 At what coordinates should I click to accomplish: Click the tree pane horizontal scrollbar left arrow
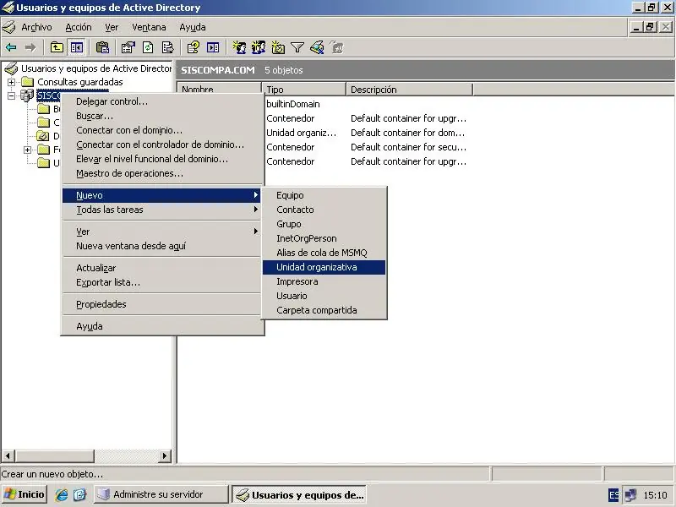pyautogui.click(x=8, y=455)
